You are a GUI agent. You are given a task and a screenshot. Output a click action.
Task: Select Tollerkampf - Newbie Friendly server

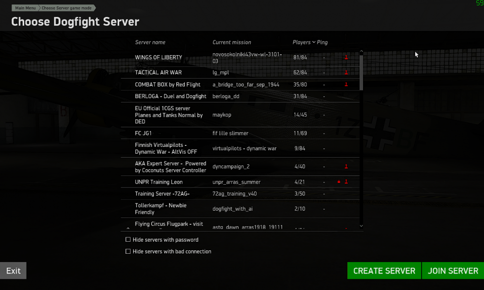[x=240, y=209]
